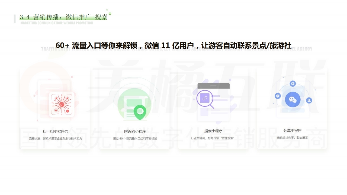The image size is (347, 195).
Task: Click the blue WeChat bubble icon
Action: click(293, 100)
